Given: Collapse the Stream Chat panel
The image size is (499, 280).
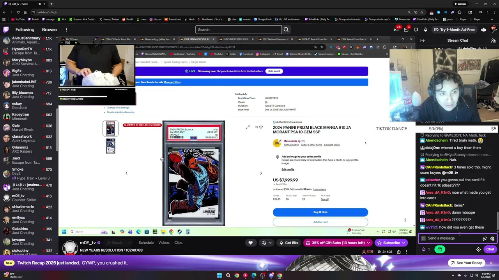Looking at the screenshot, I should pos(423,40).
